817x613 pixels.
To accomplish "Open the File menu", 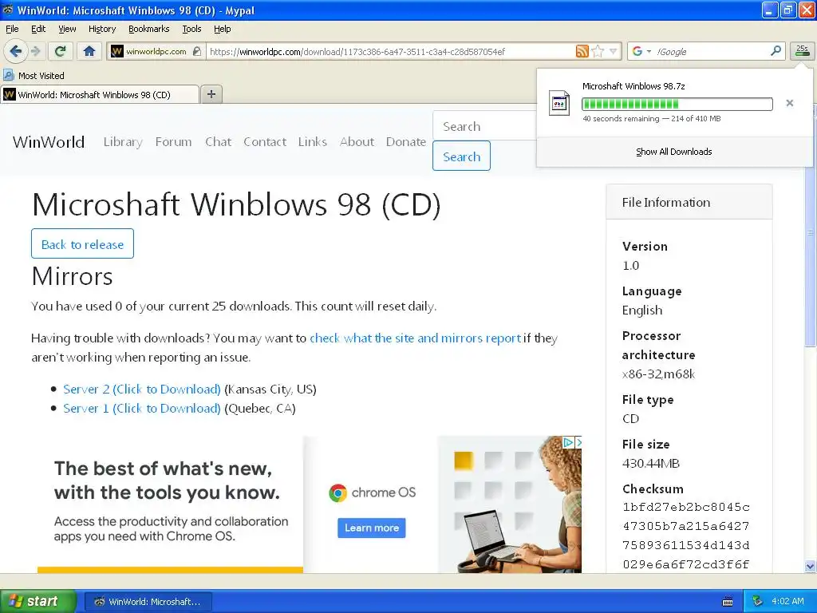I will pyautogui.click(x=12, y=29).
